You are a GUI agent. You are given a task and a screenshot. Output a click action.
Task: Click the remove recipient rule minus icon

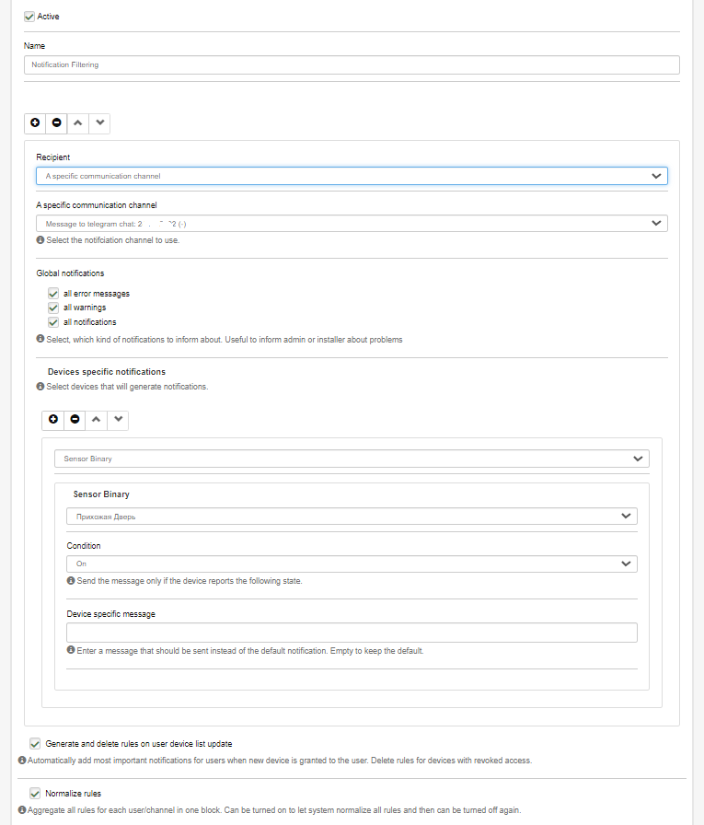pyautogui.click(x=57, y=122)
